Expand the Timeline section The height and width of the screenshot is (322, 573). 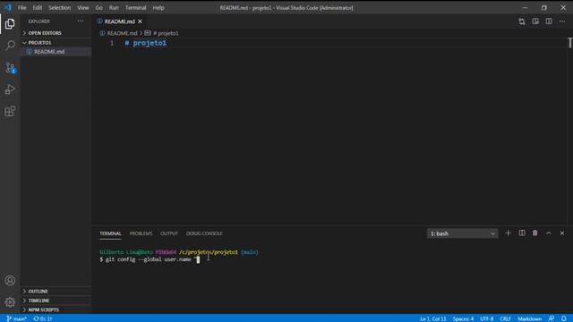coord(56,301)
